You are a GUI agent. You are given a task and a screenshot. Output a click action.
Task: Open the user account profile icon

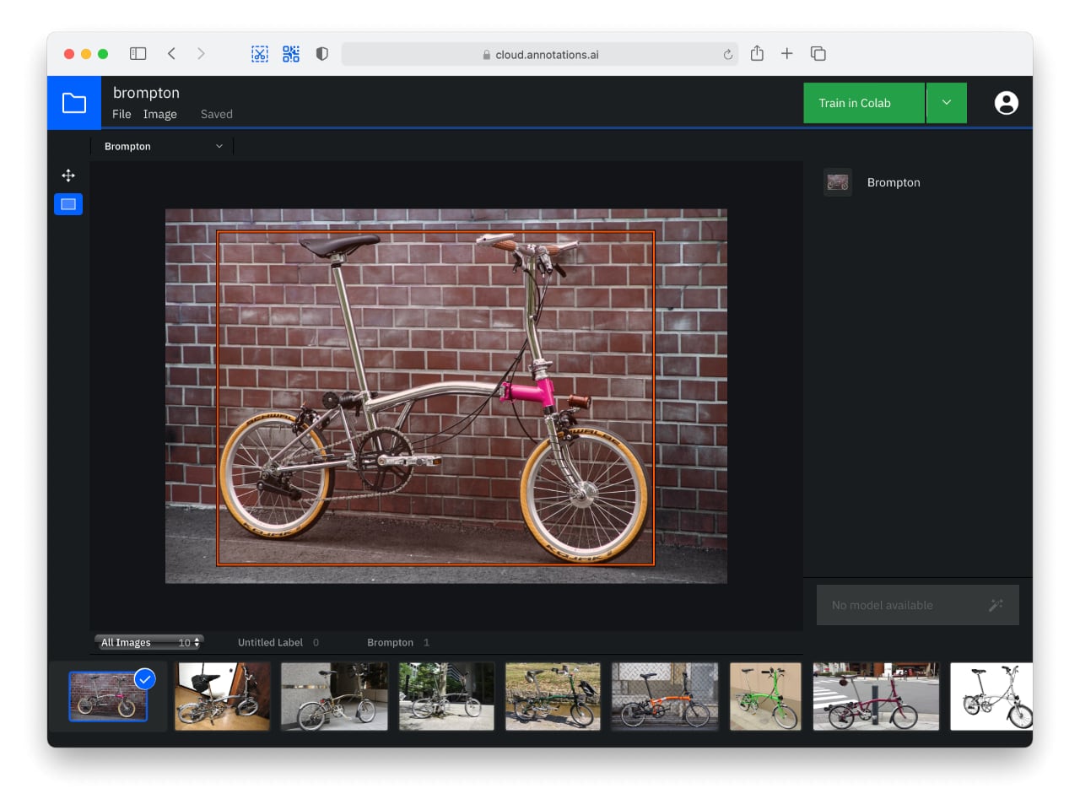click(x=1006, y=103)
